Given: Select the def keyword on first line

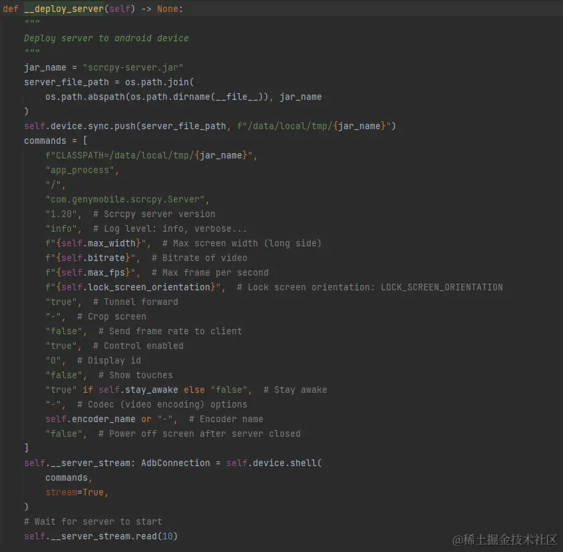Looking at the screenshot, I should (10, 9).
